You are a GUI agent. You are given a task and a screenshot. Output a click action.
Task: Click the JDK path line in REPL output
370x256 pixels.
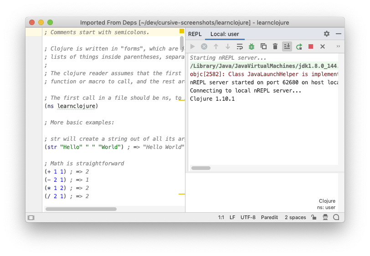click(264, 66)
